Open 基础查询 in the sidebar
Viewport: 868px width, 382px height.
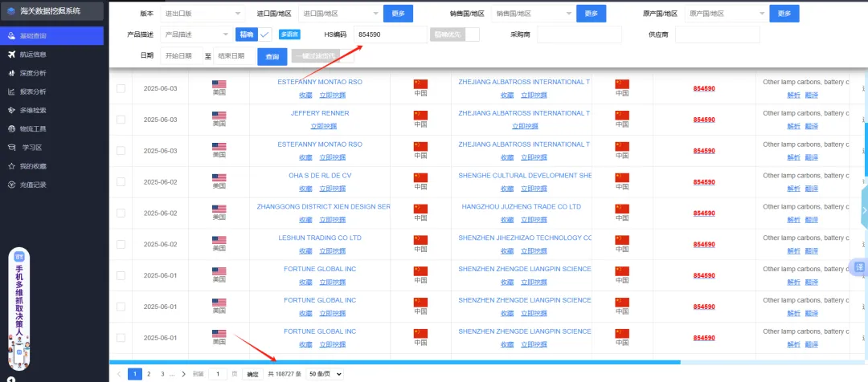click(52, 36)
